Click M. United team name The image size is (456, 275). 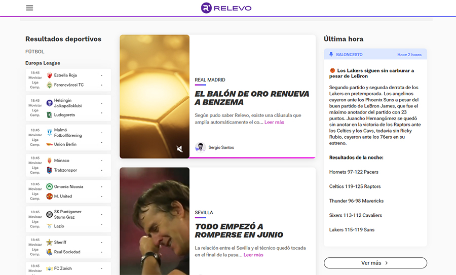(x=63, y=196)
